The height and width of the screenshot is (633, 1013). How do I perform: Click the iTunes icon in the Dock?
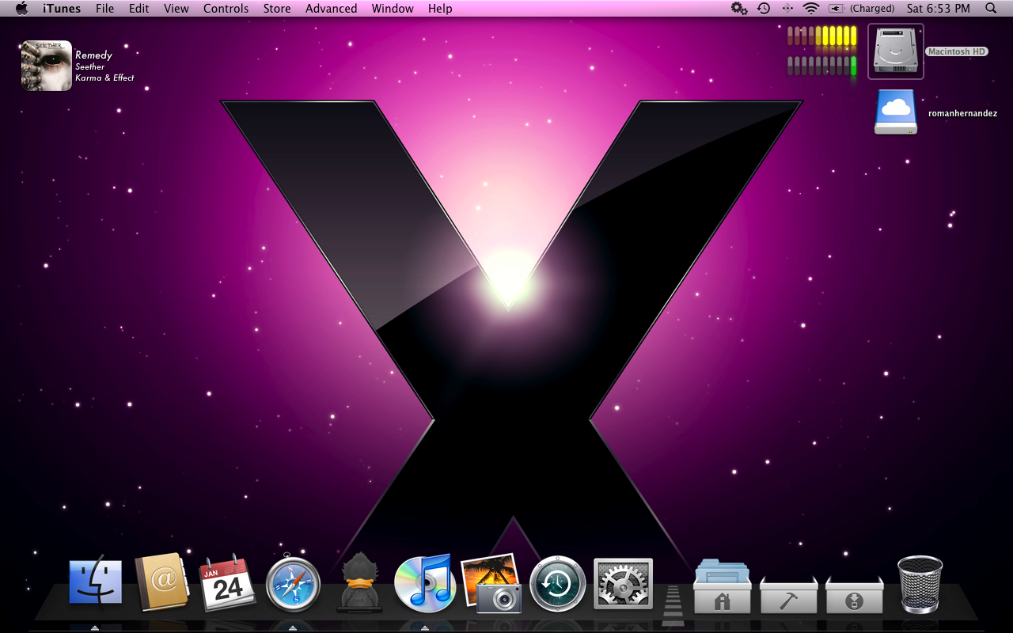pyautogui.click(x=425, y=583)
